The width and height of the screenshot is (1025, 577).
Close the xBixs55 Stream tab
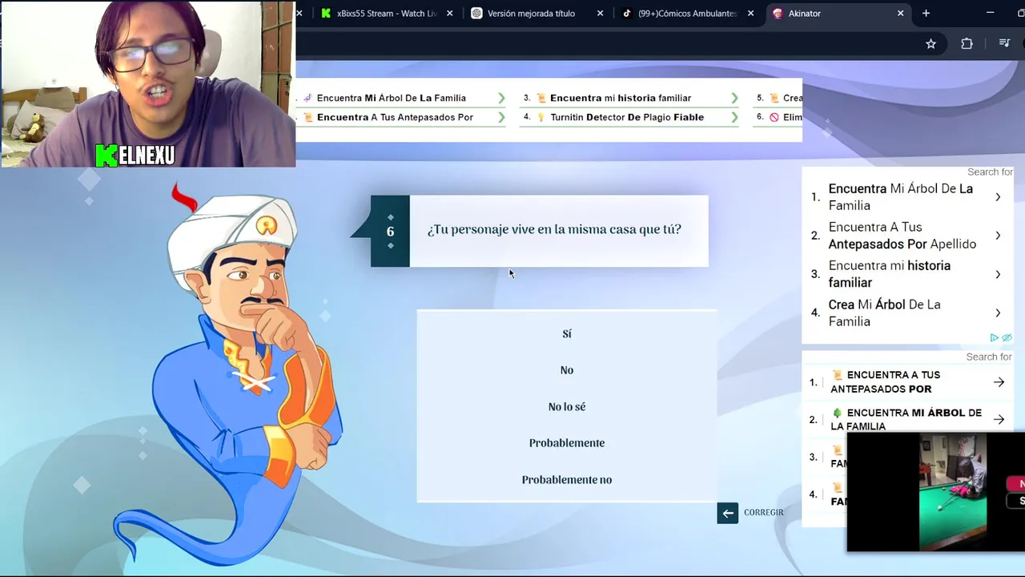click(449, 14)
